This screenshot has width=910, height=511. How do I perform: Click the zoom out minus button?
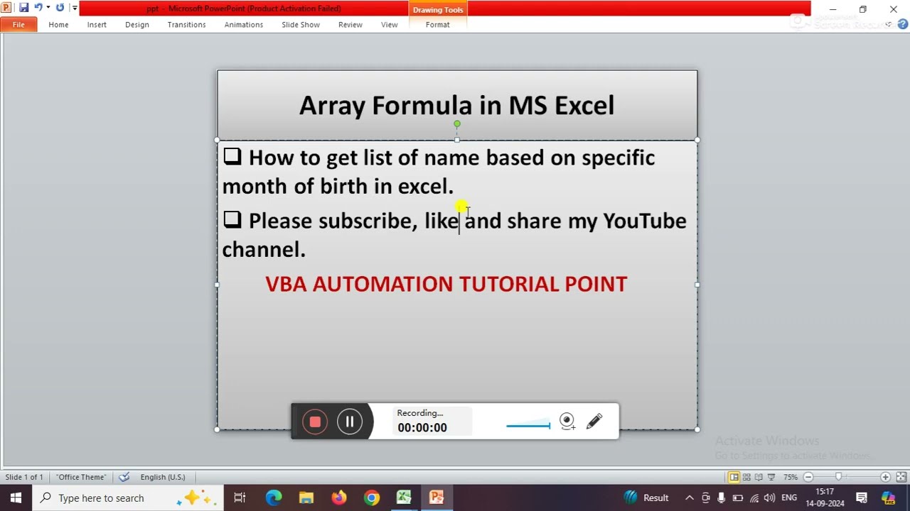pyautogui.click(x=808, y=477)
